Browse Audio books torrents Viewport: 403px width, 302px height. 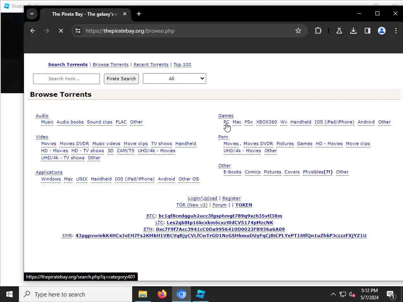(x=70, y=122)
